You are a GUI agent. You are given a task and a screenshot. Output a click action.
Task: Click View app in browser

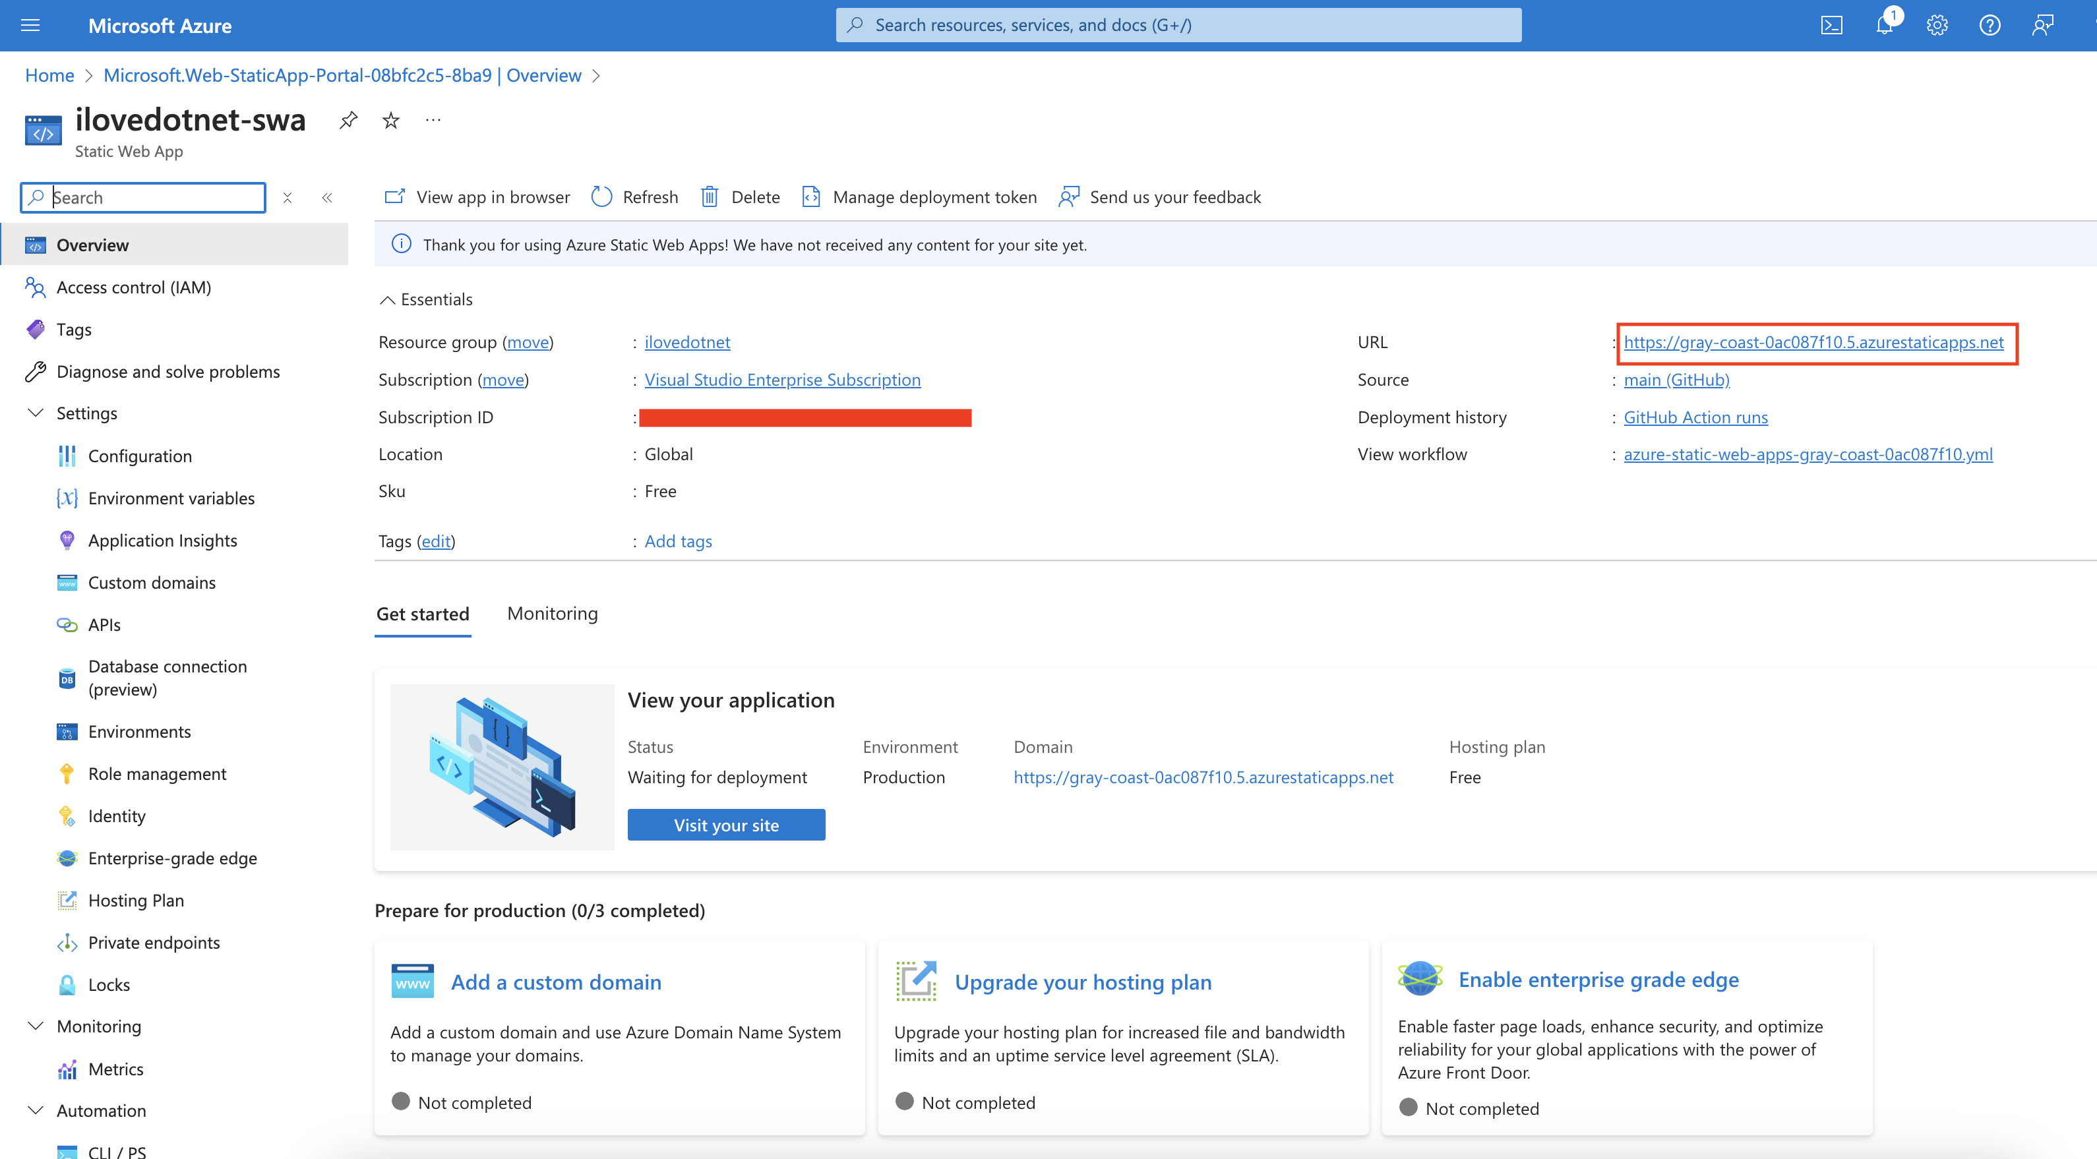tap(477, 197)
